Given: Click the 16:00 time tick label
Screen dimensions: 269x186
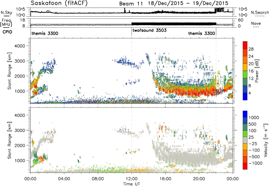Looking at the screenshot, I should [x=165, y=179].
